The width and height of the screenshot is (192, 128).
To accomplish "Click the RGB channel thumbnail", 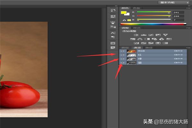I will tap(131, 51).
